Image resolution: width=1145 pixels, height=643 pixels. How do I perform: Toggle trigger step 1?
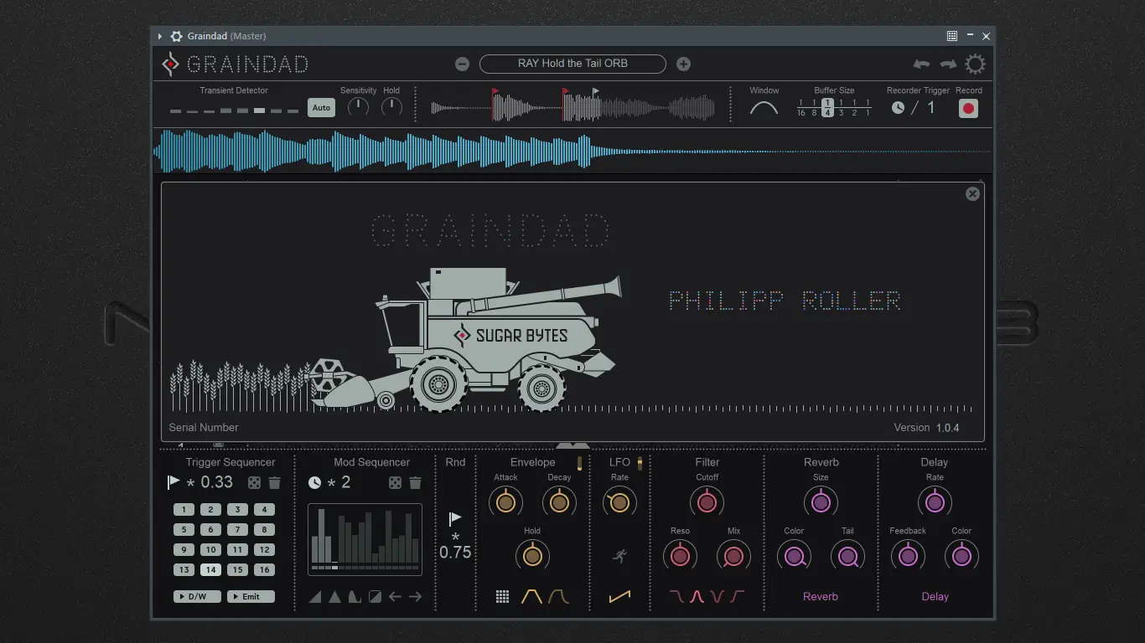point(184,509)
